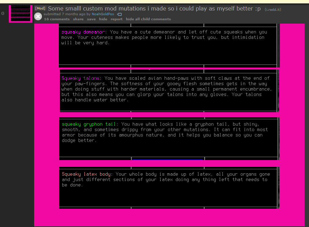
Task: Click the 'Squeaky latex body' mutation name
Action: 86,174
